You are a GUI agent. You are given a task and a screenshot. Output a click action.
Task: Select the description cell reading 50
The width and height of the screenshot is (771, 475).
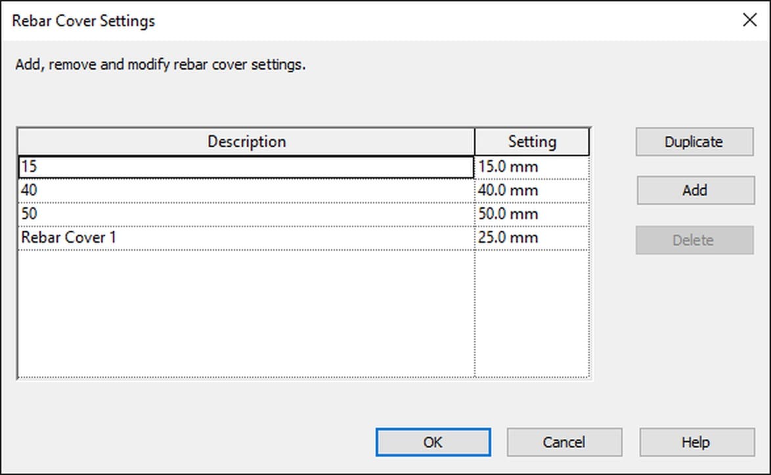246,214
